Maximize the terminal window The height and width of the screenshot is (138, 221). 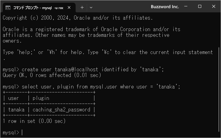click(x=200, y=6)
